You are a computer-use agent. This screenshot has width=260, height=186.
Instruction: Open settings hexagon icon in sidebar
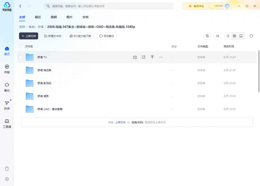coord(7,179)
